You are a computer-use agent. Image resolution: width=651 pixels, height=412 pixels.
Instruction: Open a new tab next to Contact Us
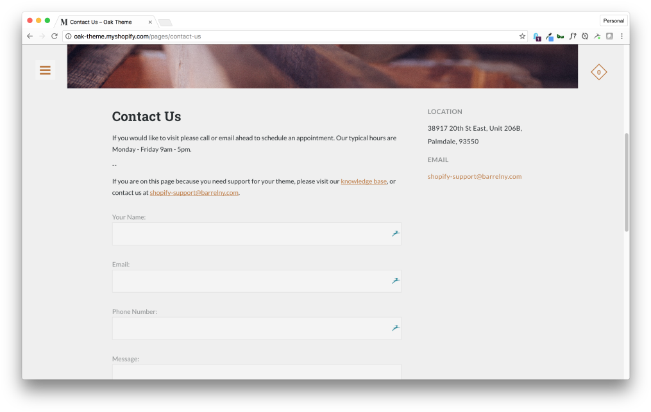[x=165, y=22]
